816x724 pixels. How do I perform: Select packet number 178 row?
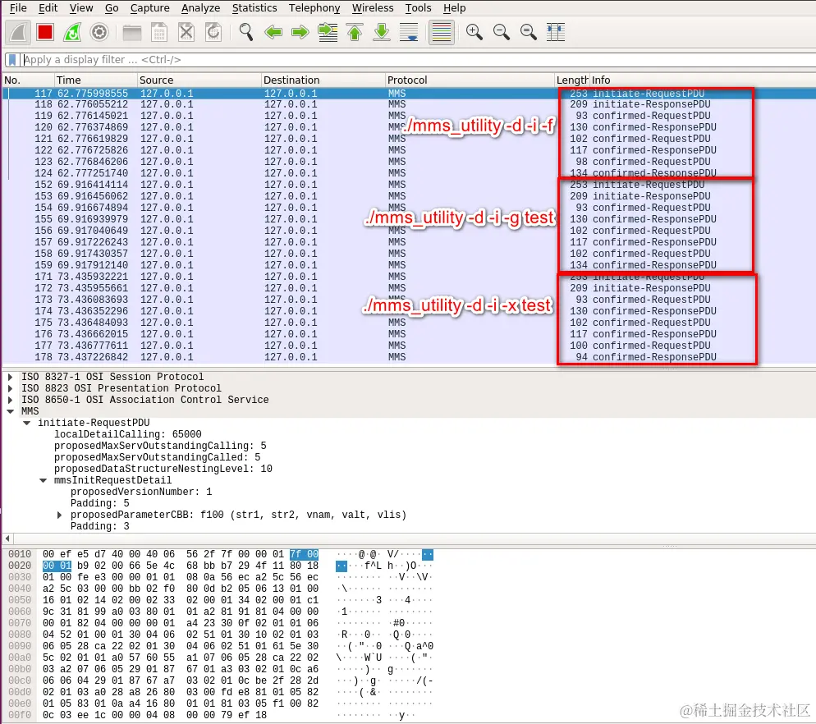[409, 357]
